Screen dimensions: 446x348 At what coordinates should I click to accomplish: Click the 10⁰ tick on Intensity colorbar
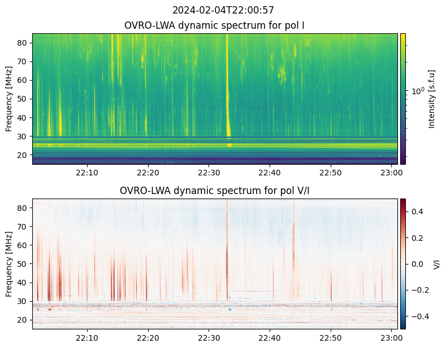pos(418,90)
